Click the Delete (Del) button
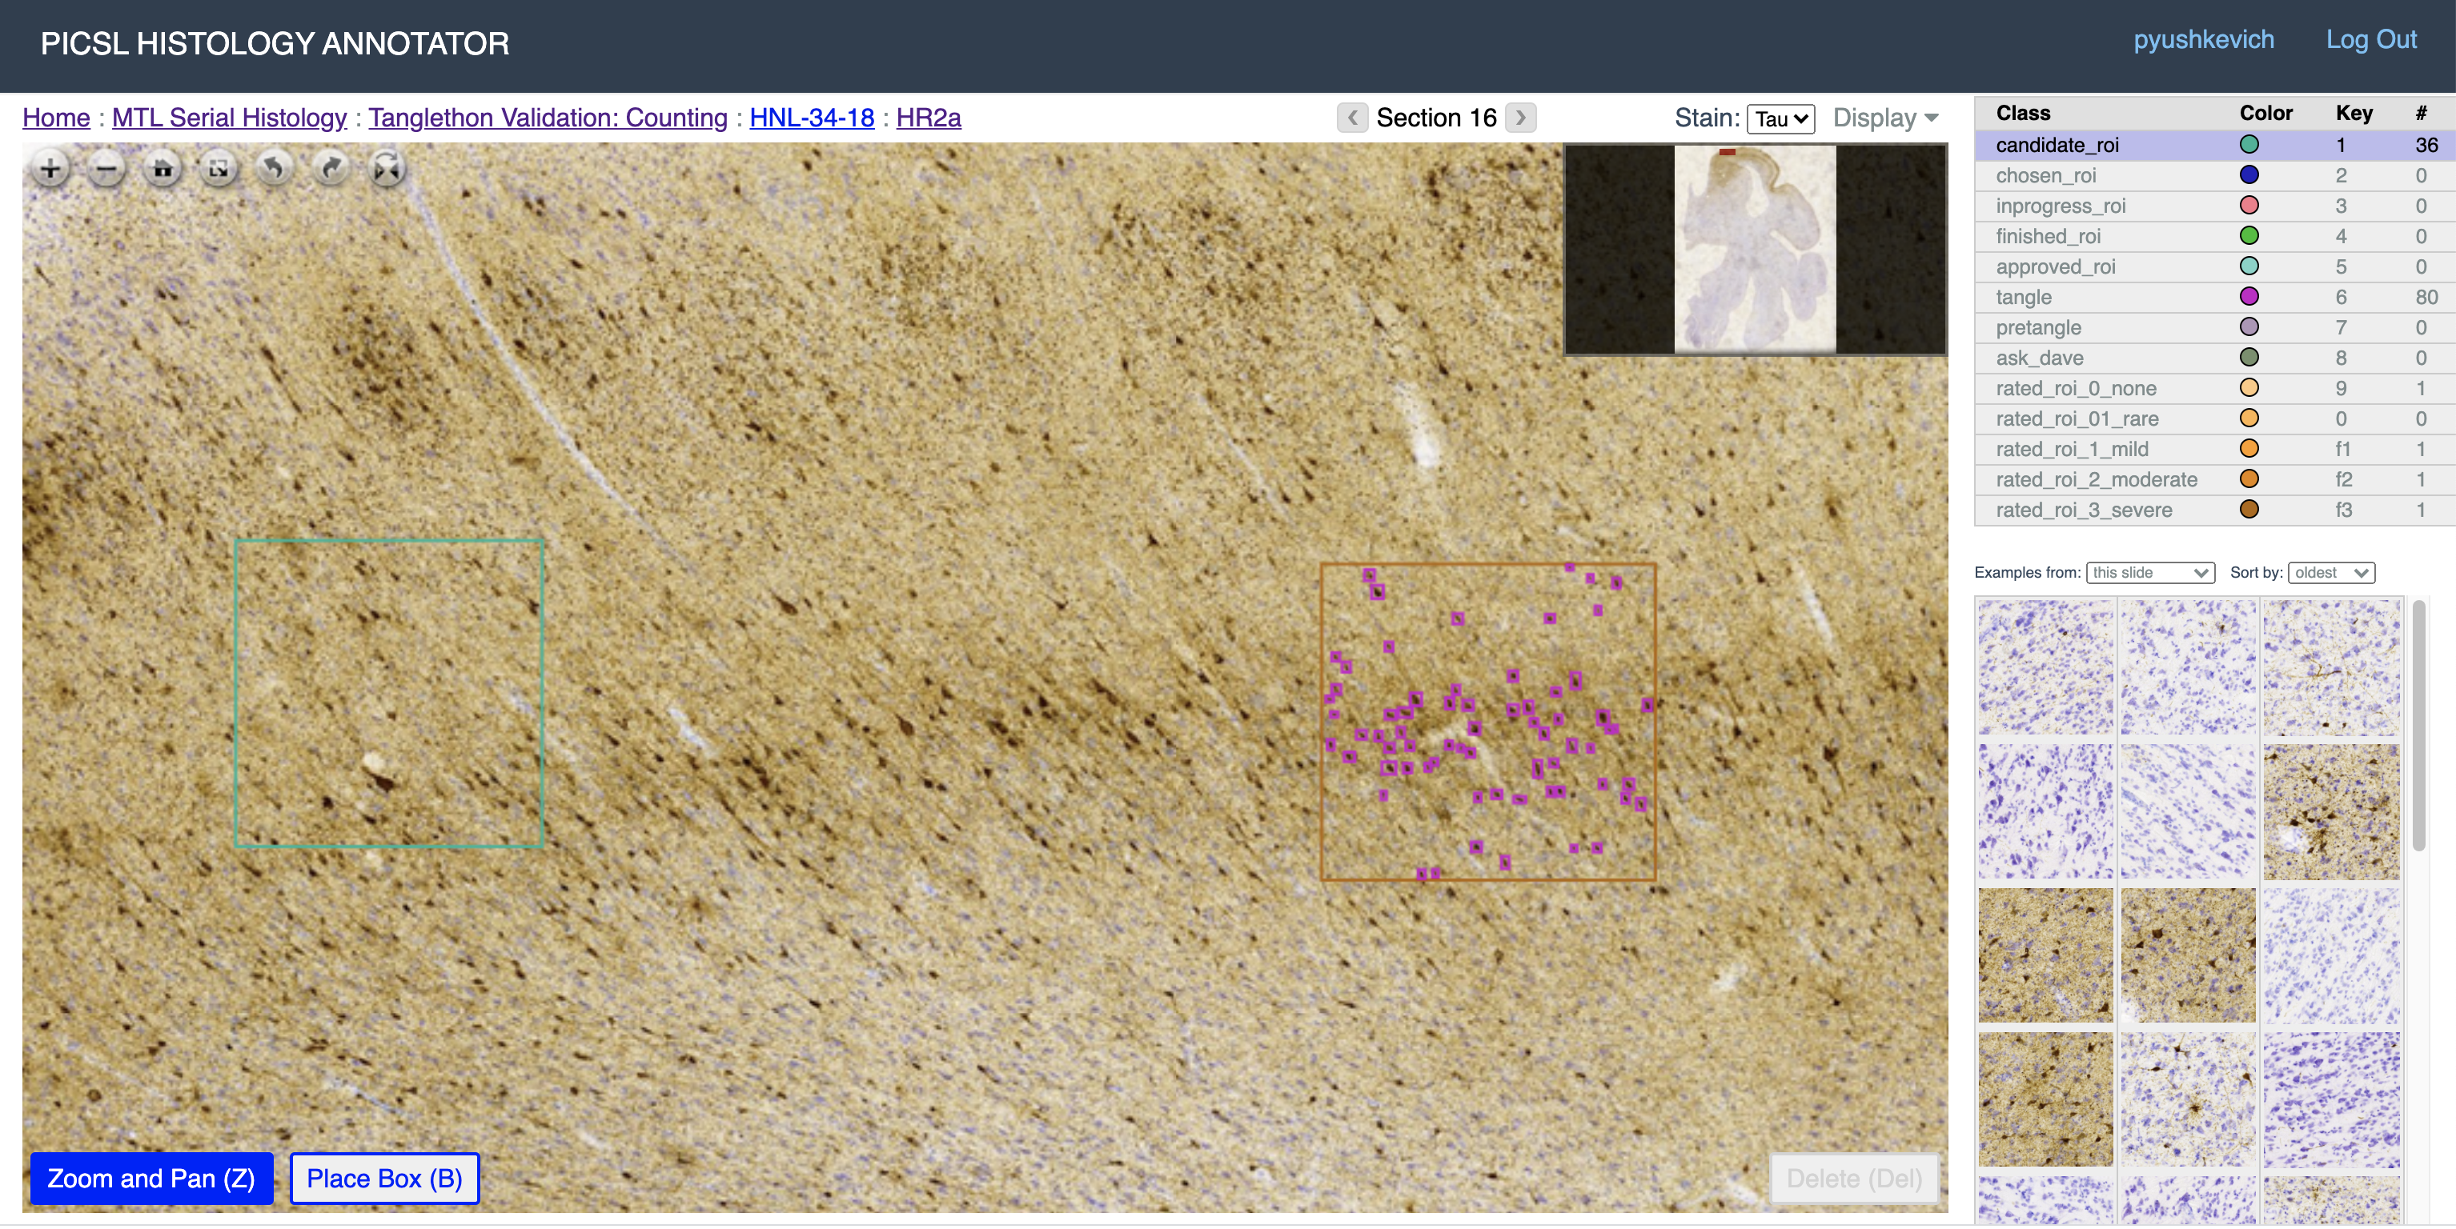The height and width of the screenshot is (1229, 2456). tap(1853, 1179)
